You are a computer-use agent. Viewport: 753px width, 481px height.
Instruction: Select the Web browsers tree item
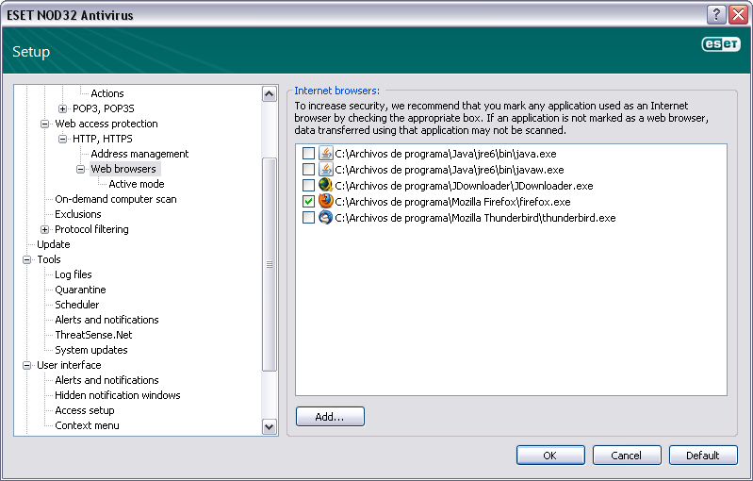[123, 169]
